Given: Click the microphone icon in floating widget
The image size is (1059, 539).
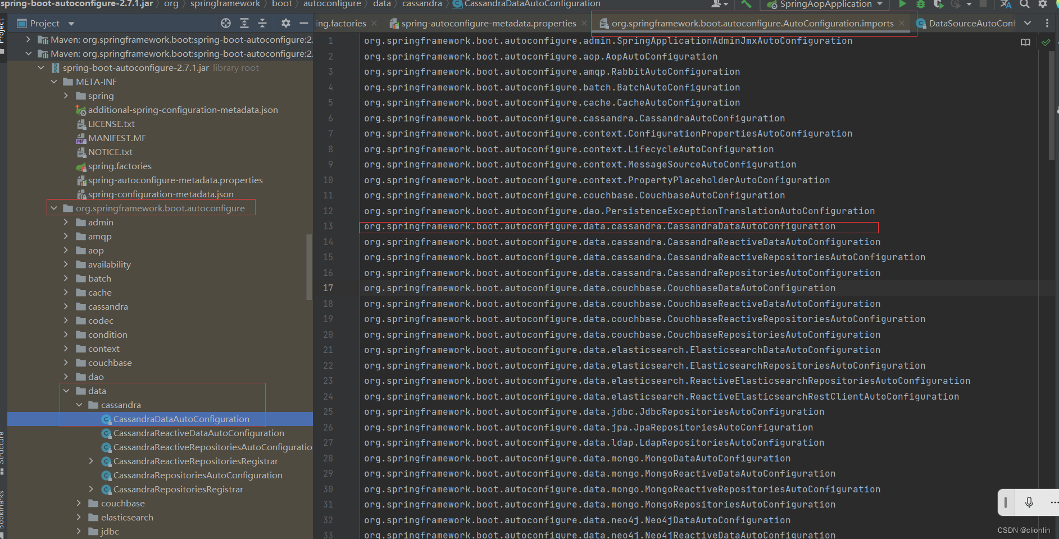Looking at the screenshot, I should coord(1029,502).
